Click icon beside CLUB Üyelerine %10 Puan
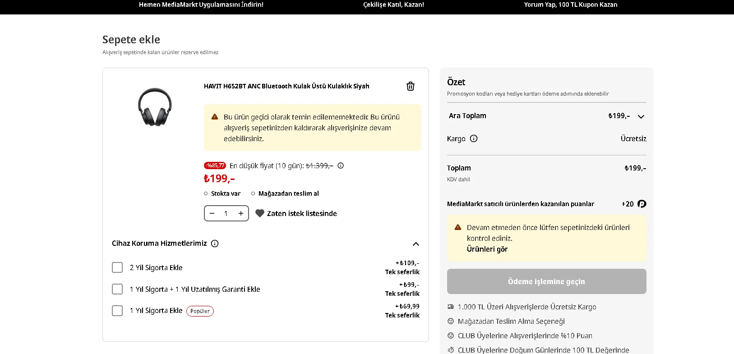This screenshot has width=734, height=354. coord(450,336)
